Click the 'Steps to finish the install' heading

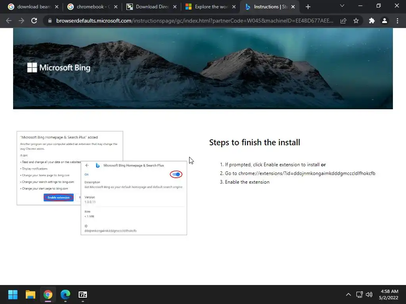(255, 142)
